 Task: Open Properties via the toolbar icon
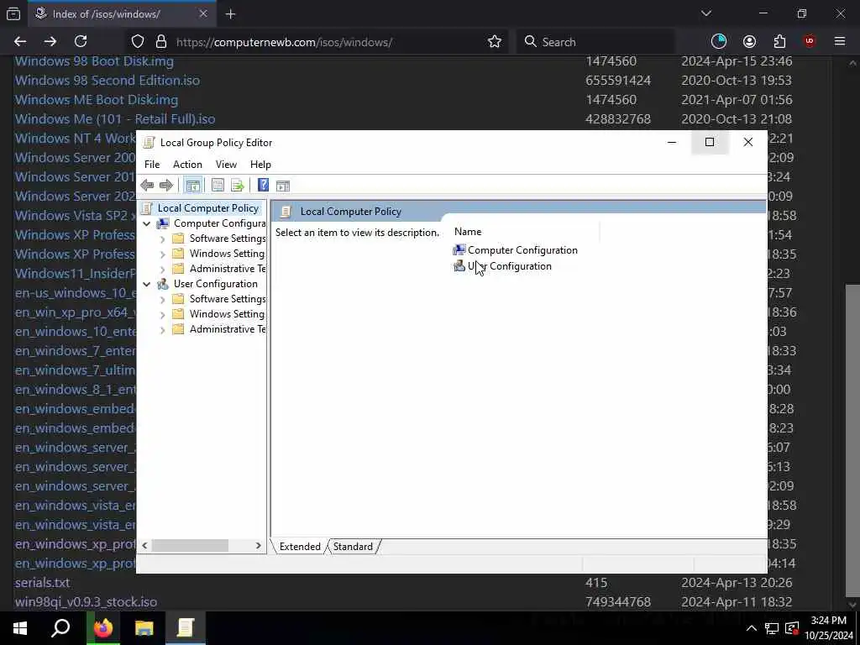click(x=218, y=186)
